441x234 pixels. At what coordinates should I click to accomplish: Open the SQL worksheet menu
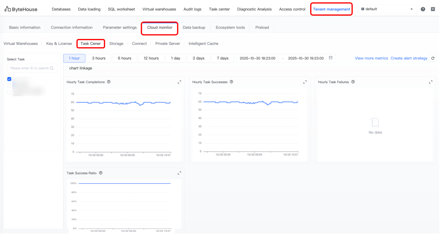click(121, 9)
